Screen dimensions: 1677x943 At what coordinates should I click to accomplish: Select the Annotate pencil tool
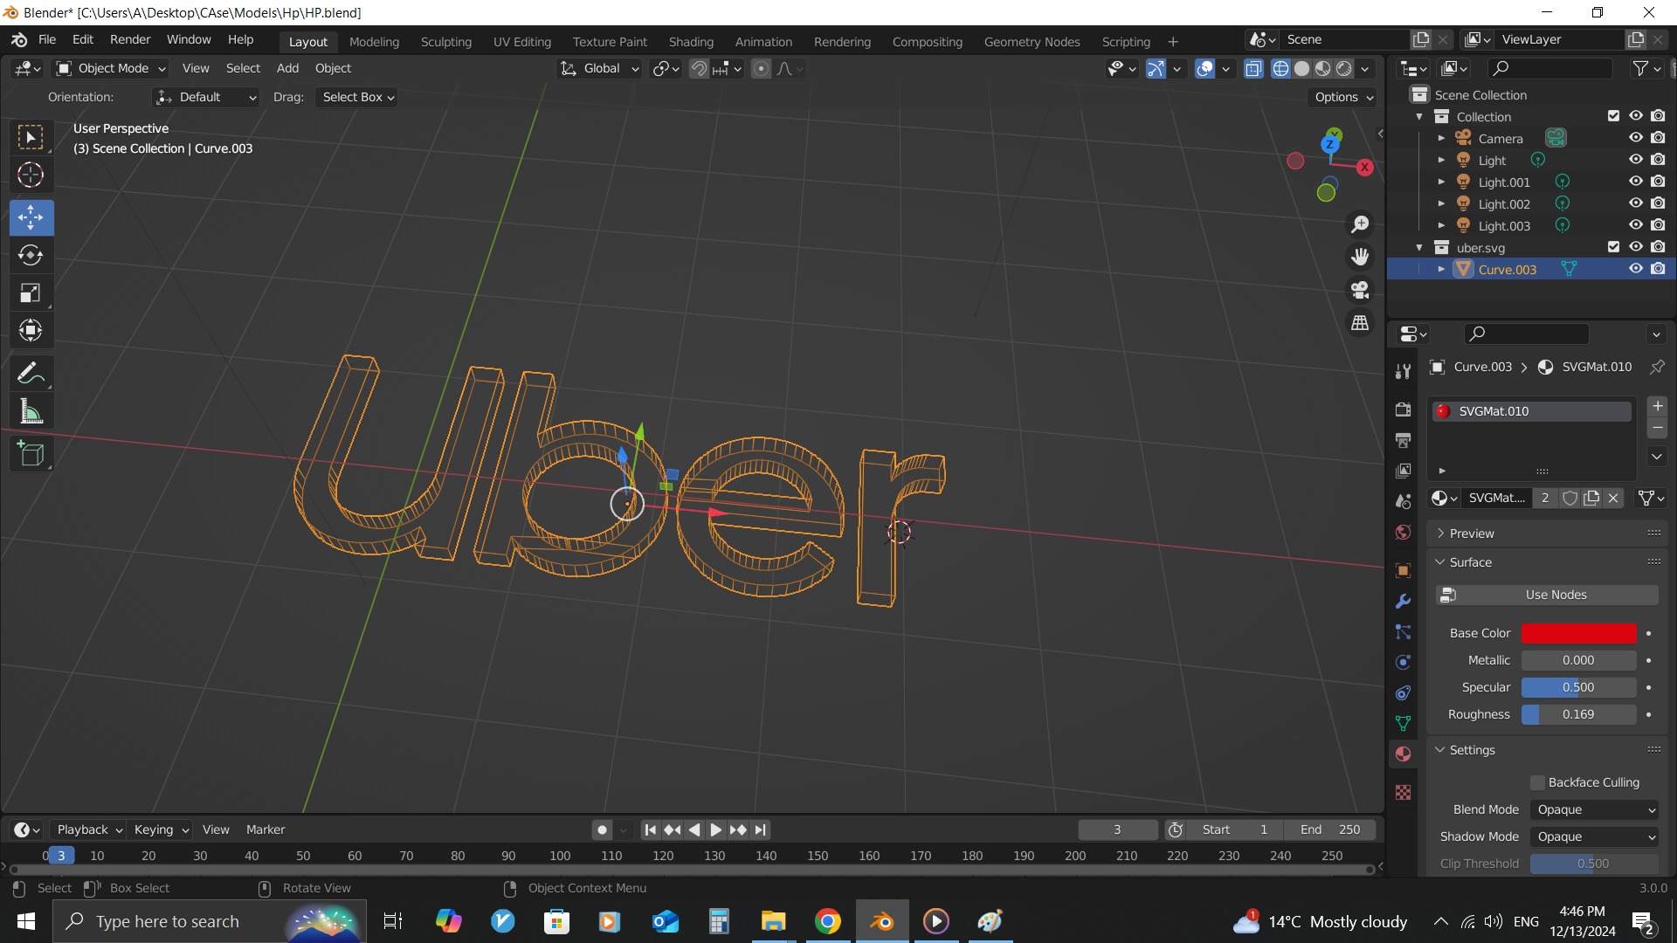click(31, 374)
